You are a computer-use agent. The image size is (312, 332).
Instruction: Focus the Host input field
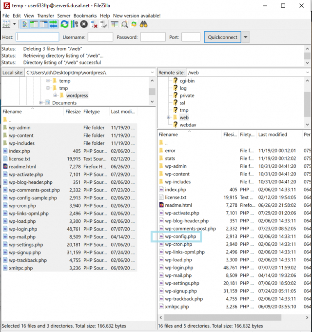[x=38, y=37]
